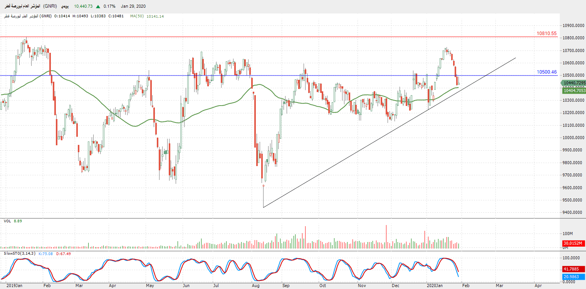
Task: Click the green up-triangle change indicator
Action: pos(99,7)
